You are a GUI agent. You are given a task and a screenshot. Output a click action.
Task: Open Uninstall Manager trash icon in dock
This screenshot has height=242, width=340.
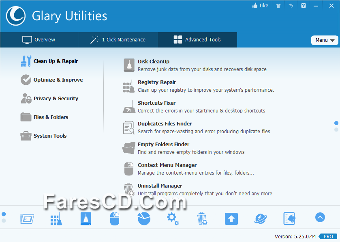coord(202,218)
